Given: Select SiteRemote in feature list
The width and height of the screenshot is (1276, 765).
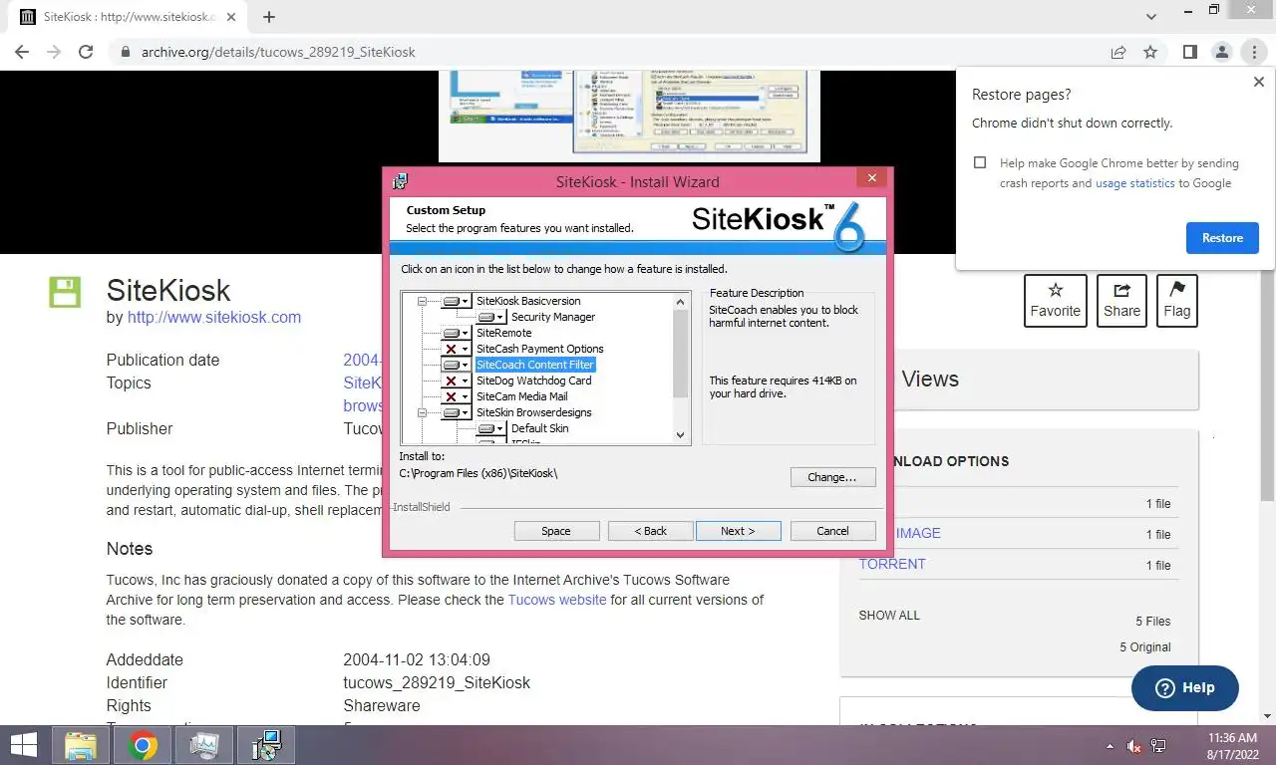Looking at the screenshot, I should tap(504, 333).
